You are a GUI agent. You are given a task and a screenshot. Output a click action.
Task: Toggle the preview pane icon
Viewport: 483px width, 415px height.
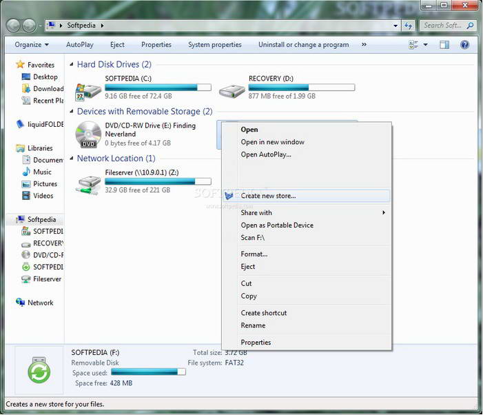coord(444,45)
